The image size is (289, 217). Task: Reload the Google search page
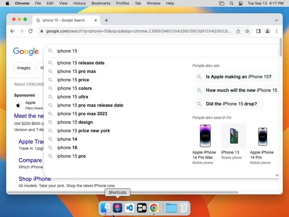(30, 31)
